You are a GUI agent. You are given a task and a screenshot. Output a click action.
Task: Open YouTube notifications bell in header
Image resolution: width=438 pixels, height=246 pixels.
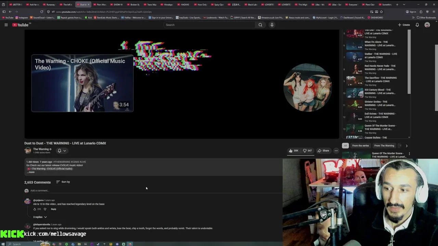[x=417, y=25]
